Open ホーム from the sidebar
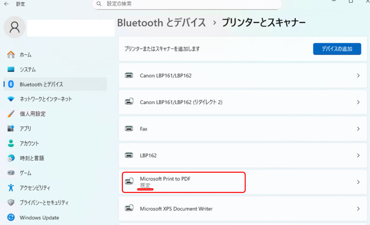The image size is (370, 225). pos(25,55)
